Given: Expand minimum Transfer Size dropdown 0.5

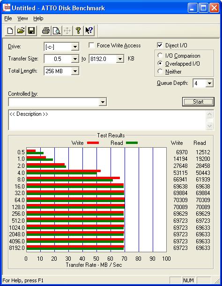Looking at the screenshot, I should (x=75, y=59).
